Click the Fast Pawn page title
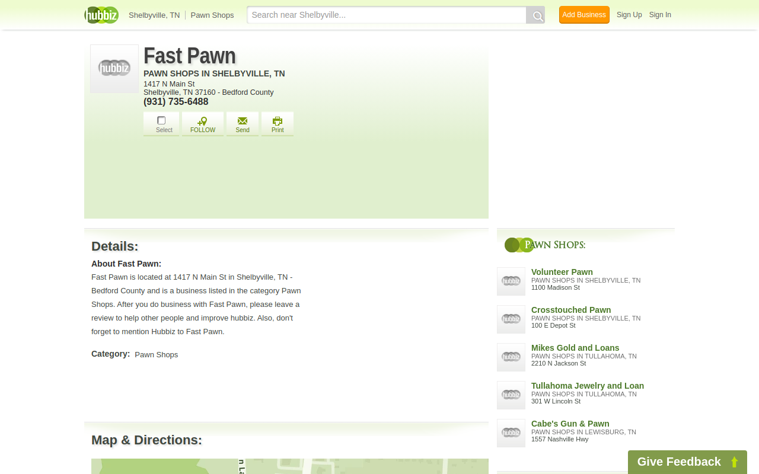Screen dimensions: 759x474 tap(190, 56)
